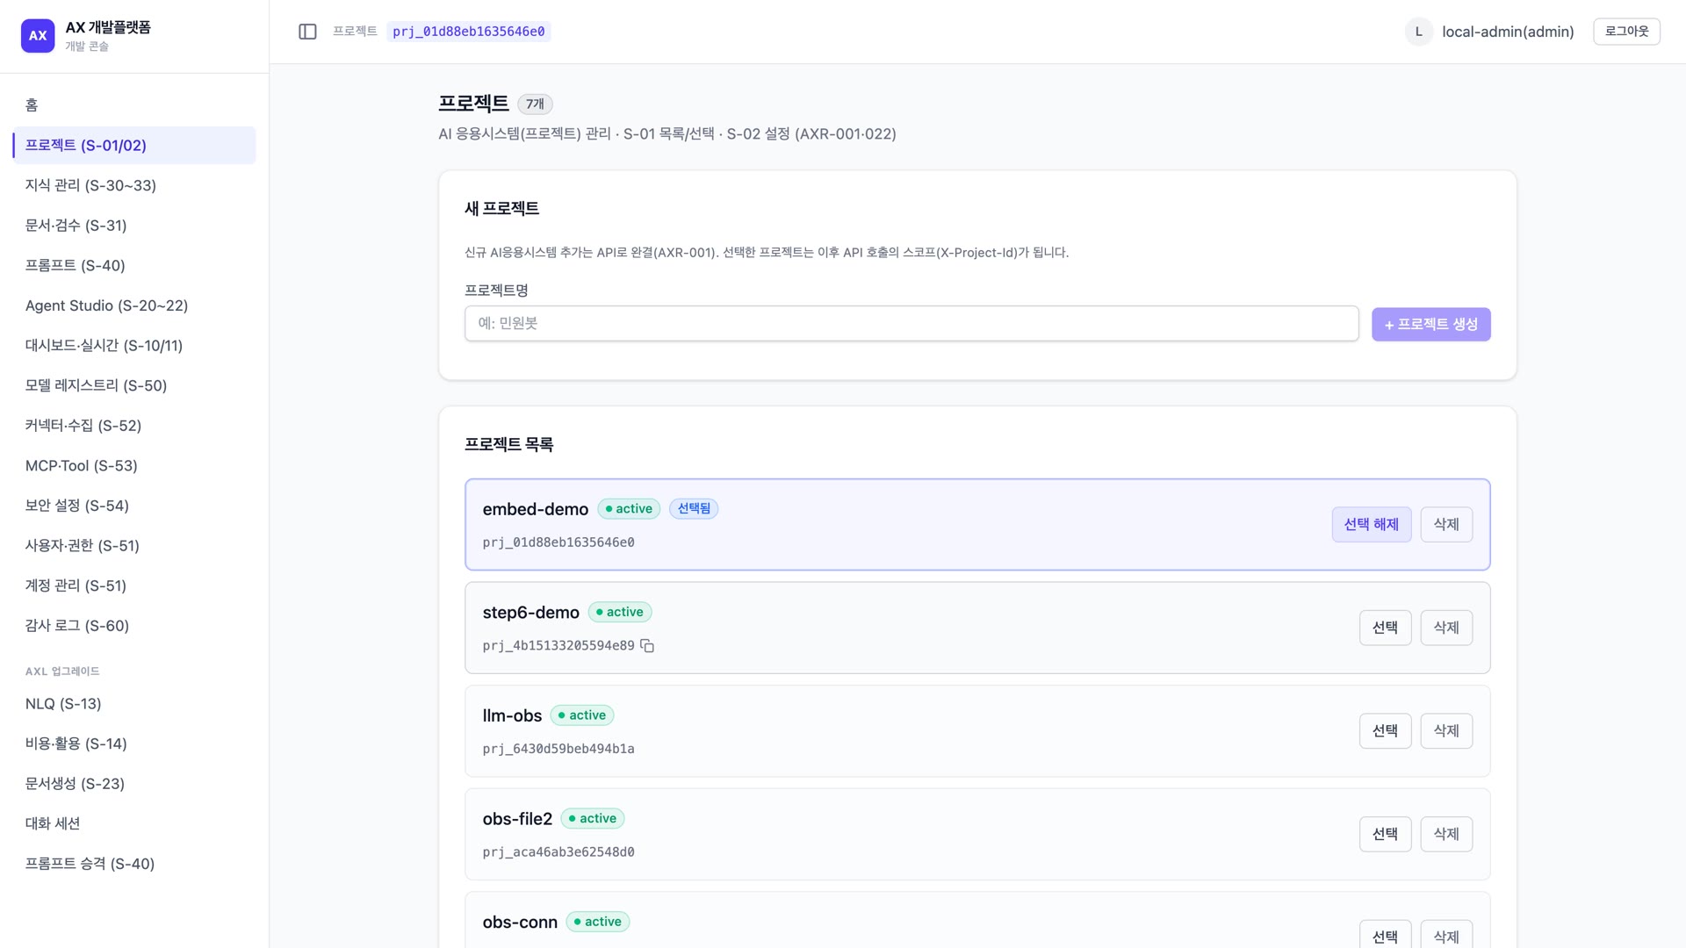Navigate to 프롬프트 (S-40)
The width and height of the screenshot is (1686, 948).
[x=134, y=265]
